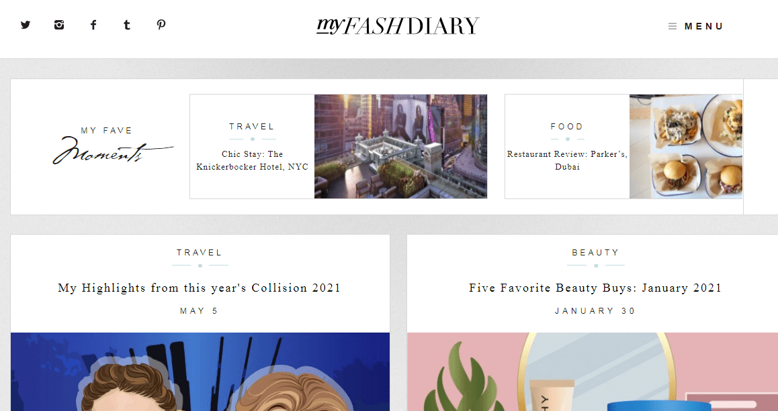Image resolution: width=778 pixels, height=411 pixels.
Task: Visit the Facebook page icon
Action: 93,25
